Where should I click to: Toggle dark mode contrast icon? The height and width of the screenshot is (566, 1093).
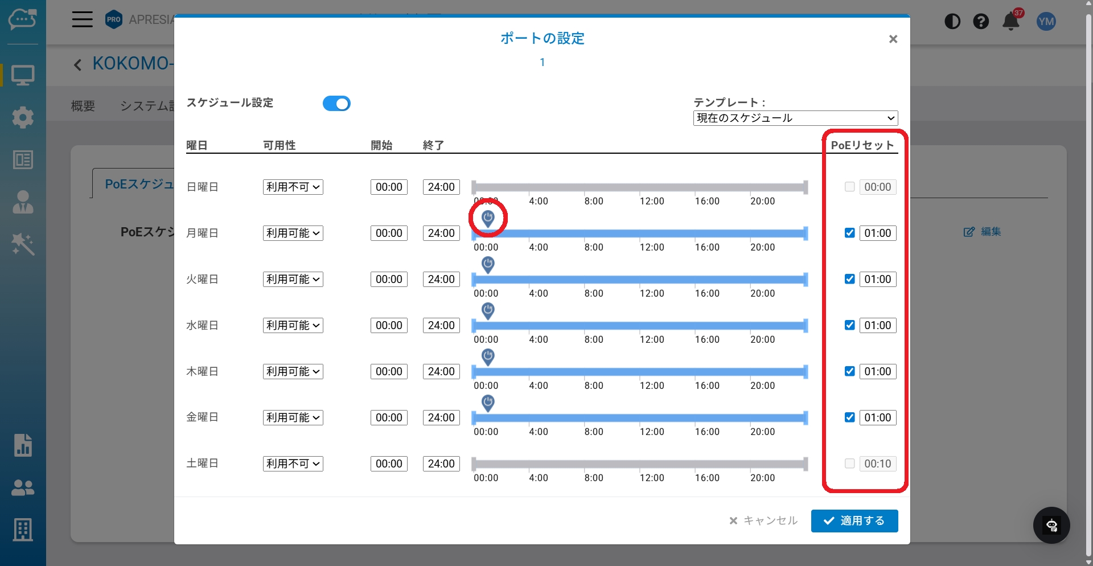coord(952,22)
